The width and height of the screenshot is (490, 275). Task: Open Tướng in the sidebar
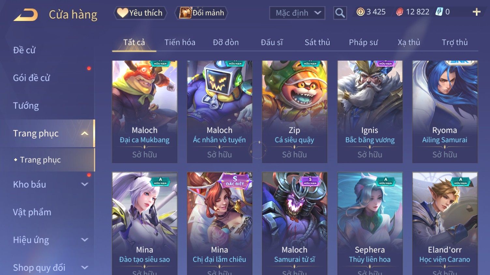(x=26, y=106)
